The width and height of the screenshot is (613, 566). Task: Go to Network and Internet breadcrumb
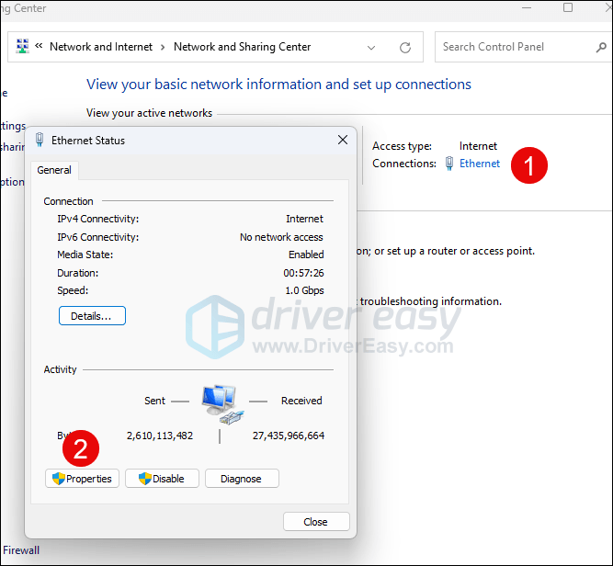(101, 47)
